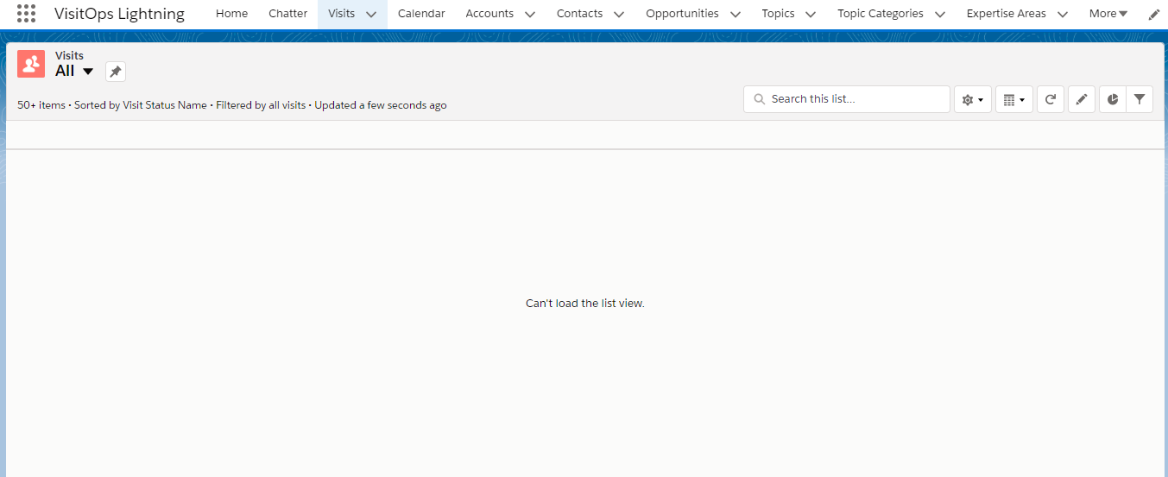Click the Visits breadcrumb label

click(69, 55)
